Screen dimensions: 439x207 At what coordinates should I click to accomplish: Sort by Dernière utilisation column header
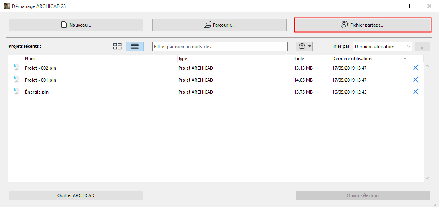tap(370, 59)
